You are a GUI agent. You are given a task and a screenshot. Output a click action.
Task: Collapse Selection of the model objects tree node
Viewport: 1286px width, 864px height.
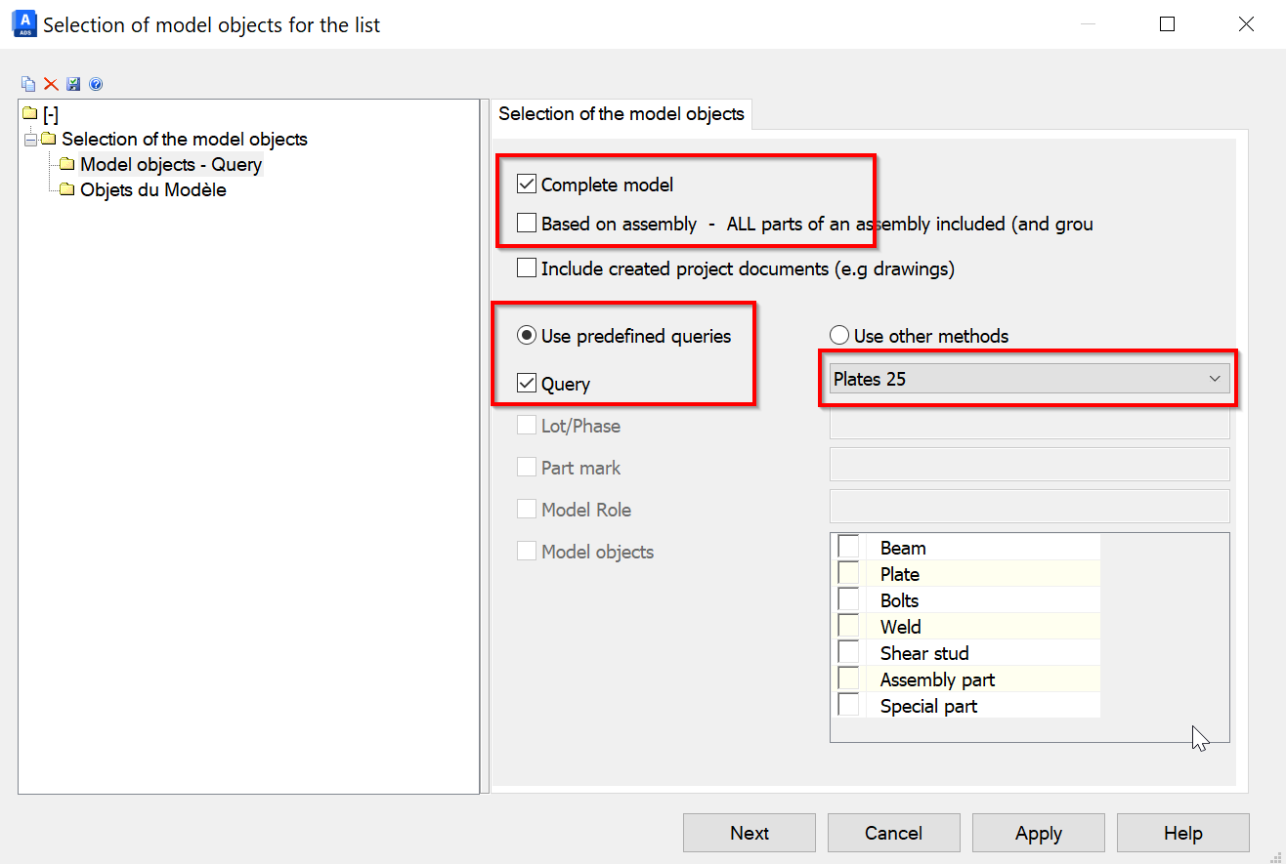point(29,139)
